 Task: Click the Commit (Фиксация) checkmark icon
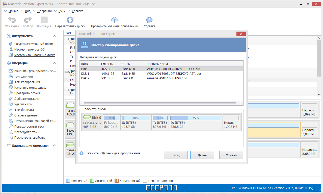44,20
